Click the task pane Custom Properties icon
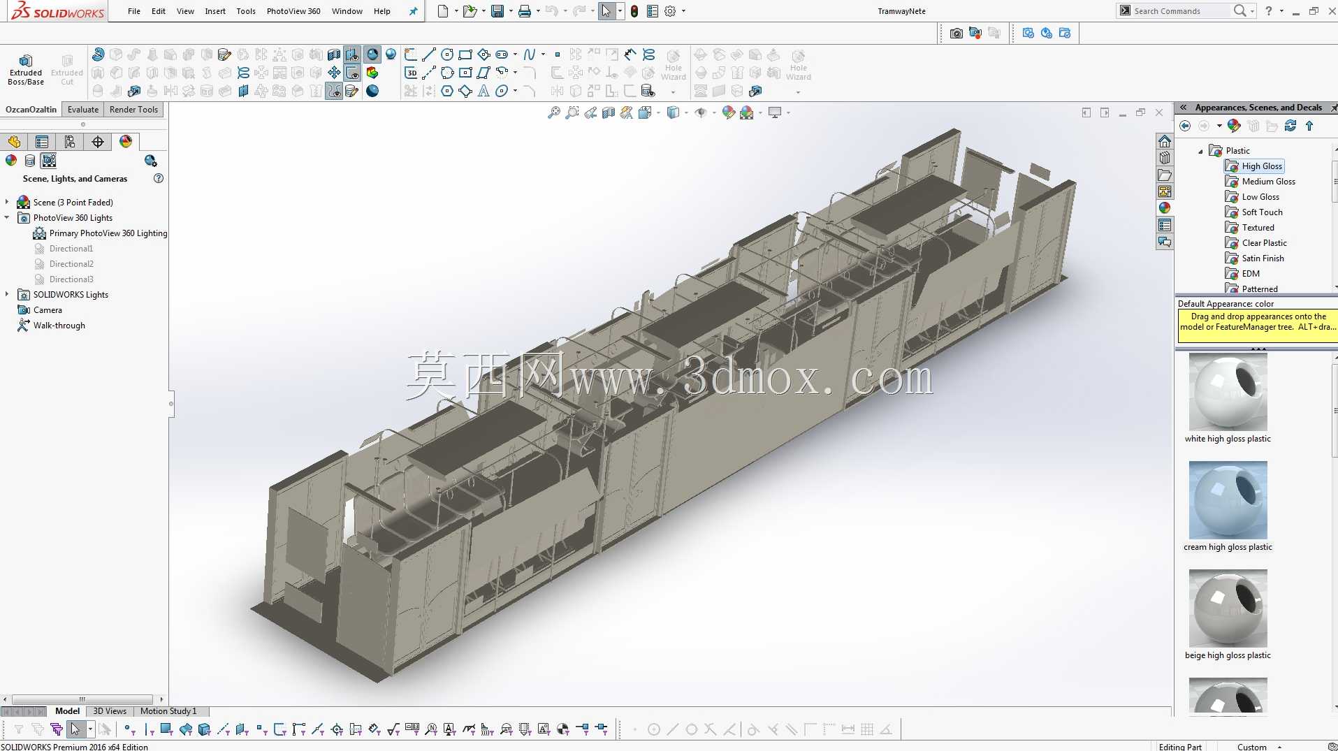The height and width of the screenshot is (751, 1338). [x=1165, y=225]
